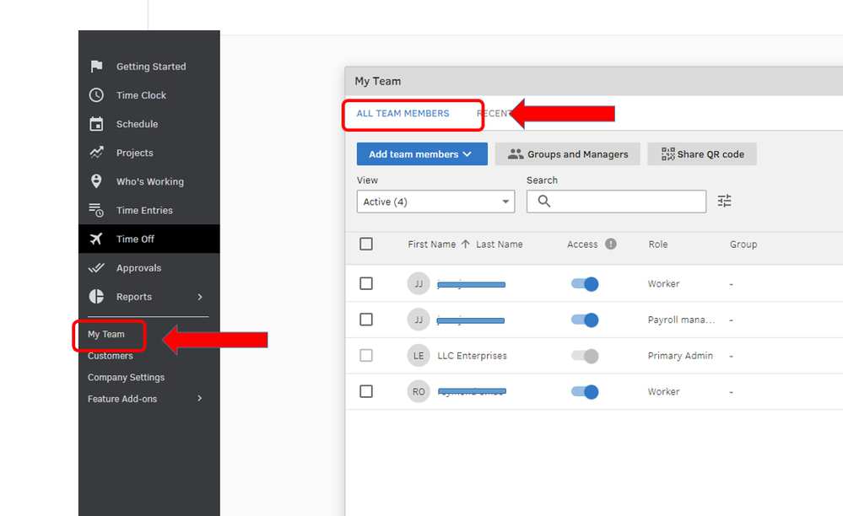Open Projects from the sidebar

pos(135,153)
